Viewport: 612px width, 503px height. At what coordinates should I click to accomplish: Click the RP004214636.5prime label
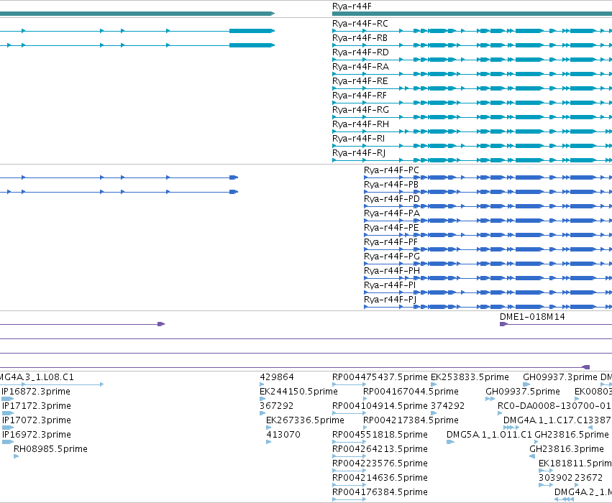pos(380,478)
